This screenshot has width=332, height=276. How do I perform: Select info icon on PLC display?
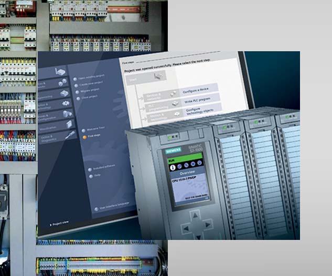pyautogui.click(x=173, y=168)
